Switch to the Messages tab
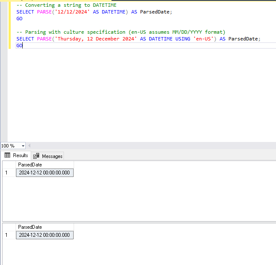This screenshot has width=276, height=265. tap(48, 156)
